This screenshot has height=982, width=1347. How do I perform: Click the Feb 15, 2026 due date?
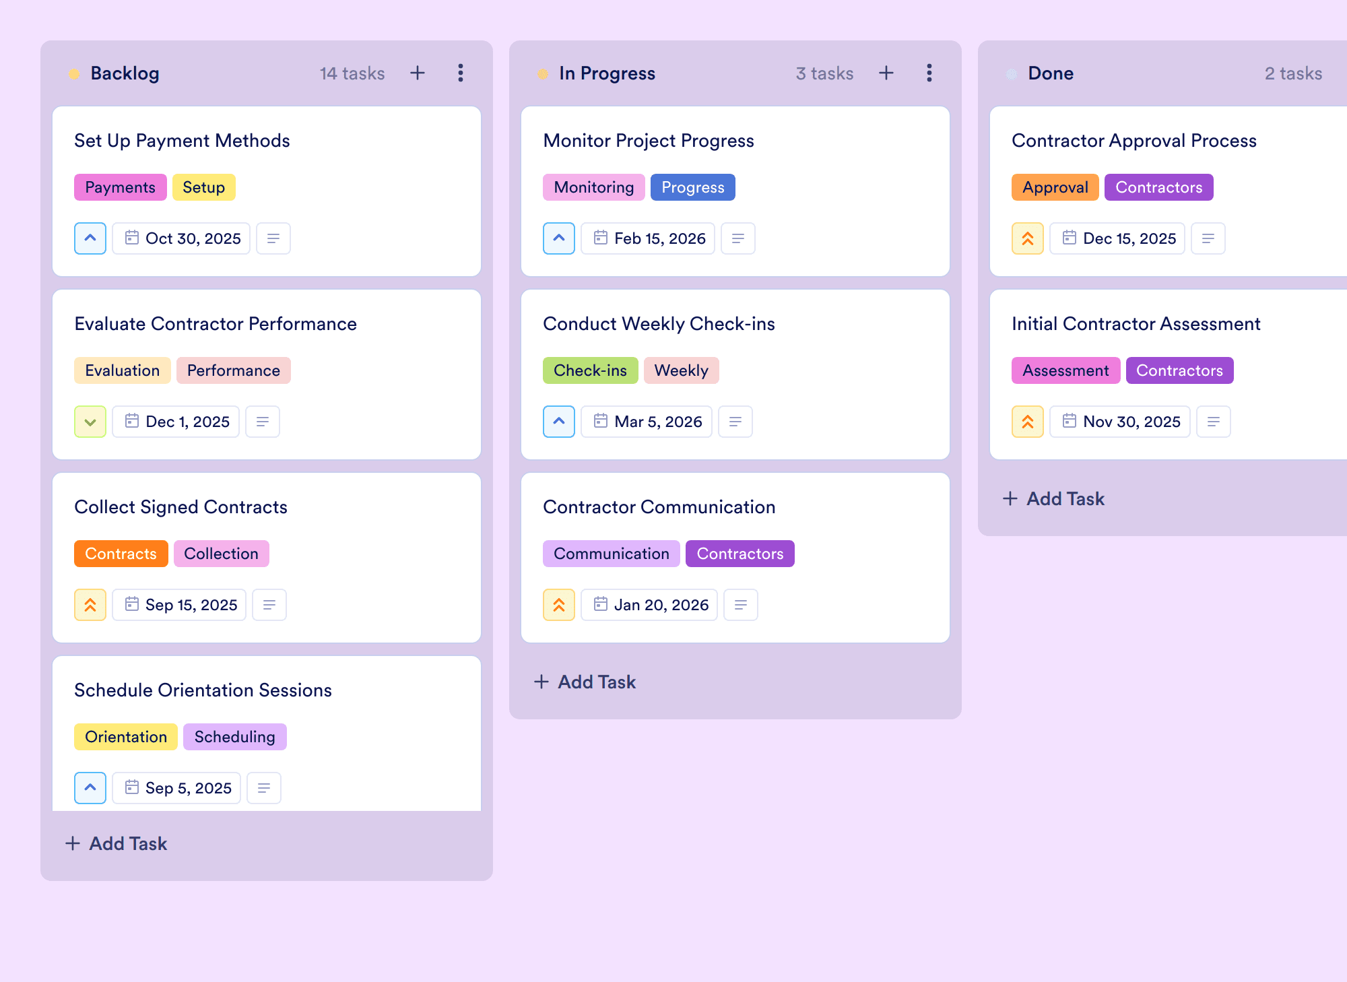tap(649, 238)
